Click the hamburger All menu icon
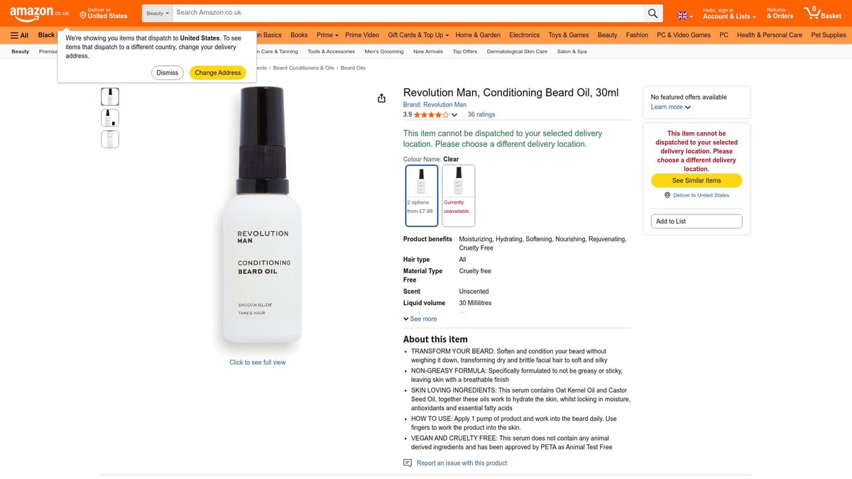 pyautogui.click(x=14, y=34)
